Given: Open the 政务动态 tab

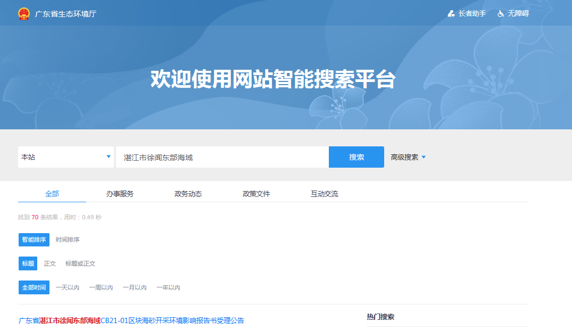Looking at the screenshot, I should pos(188,194).
